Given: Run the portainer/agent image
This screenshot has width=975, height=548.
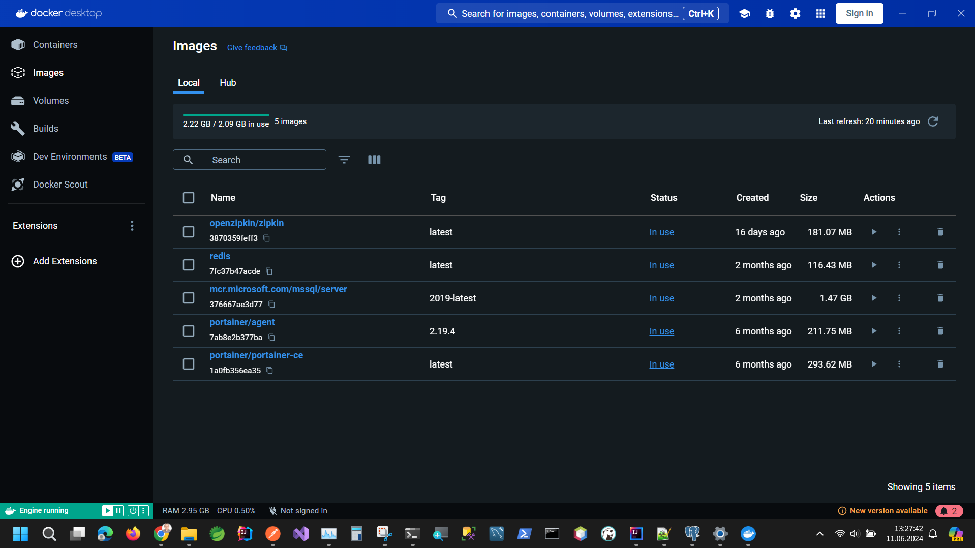Looking at the screenshot, I should click(x=874, y=331).
